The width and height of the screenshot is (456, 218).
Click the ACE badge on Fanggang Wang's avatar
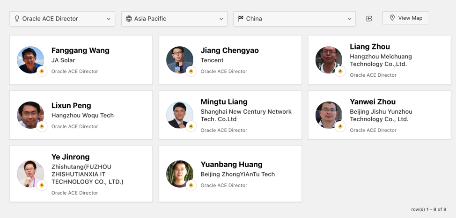(42, 72)
